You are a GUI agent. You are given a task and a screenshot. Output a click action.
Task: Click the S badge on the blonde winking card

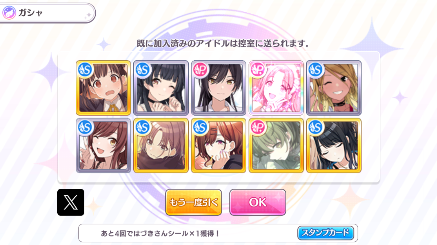pos(315,70)
